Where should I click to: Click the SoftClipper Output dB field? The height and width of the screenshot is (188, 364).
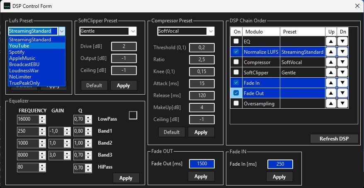124,59
